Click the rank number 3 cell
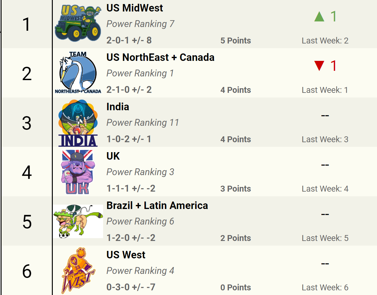Screen dimensions: 377x295 click(27, 123)
